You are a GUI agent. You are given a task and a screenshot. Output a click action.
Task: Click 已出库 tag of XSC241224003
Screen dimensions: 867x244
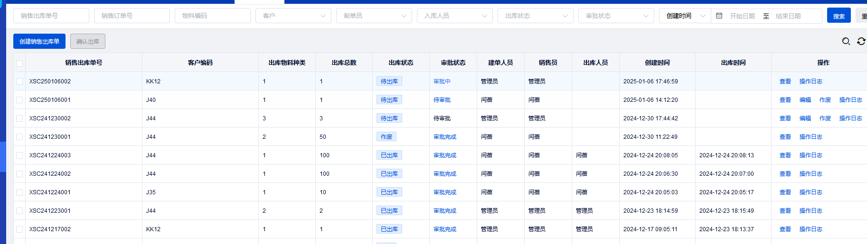(x=389, y=155)
